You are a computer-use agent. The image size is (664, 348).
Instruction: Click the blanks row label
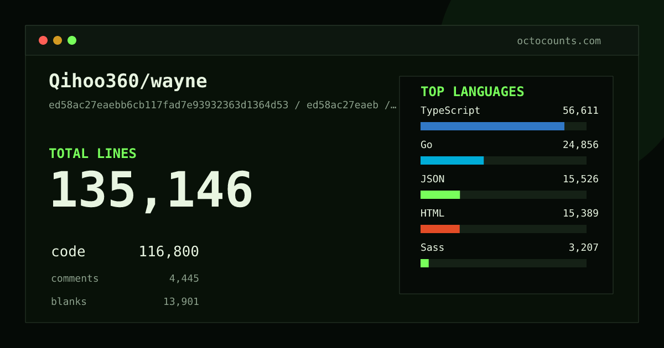point(69,302)
